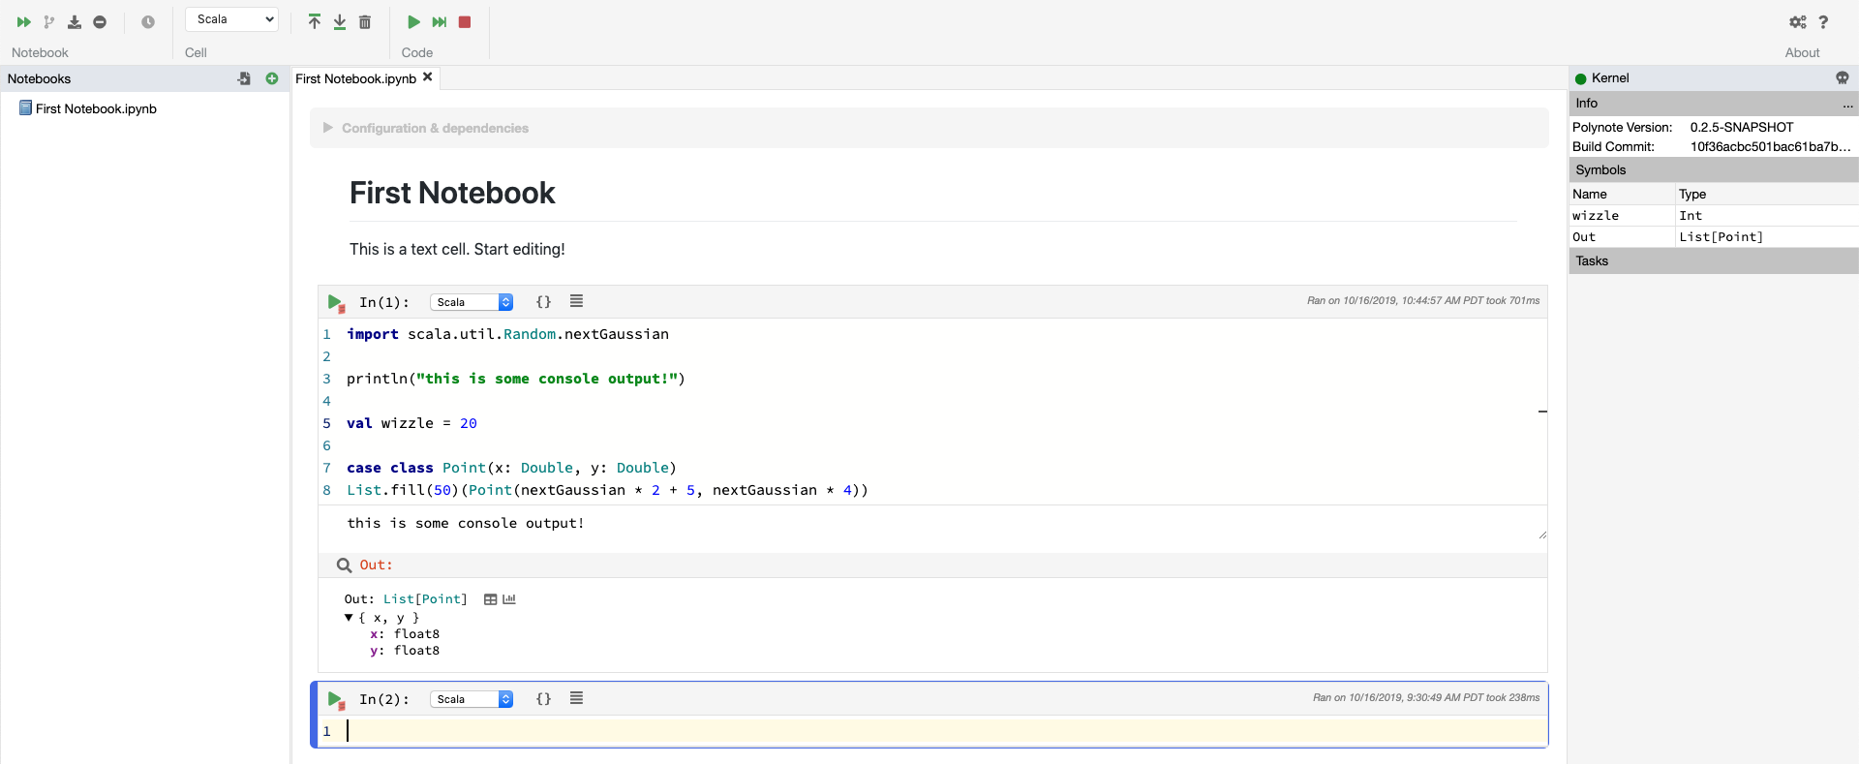
Task: View output data as table icon
Action: 491,599
